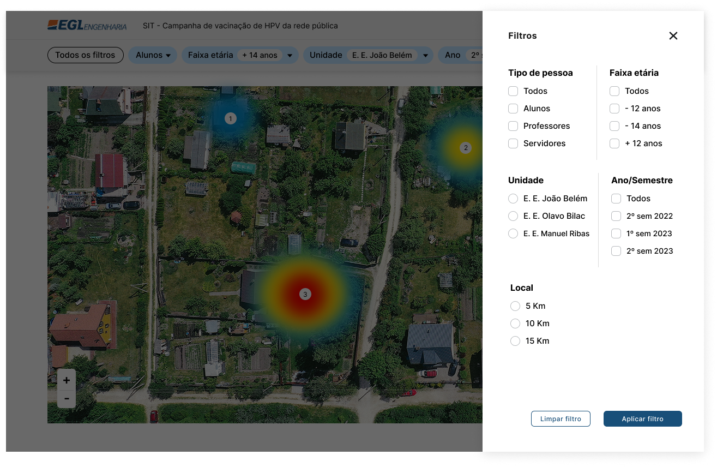This screenshot has width=717, height=467.
Task: Zoom in on map with plus button
Action: click(67, 380)
